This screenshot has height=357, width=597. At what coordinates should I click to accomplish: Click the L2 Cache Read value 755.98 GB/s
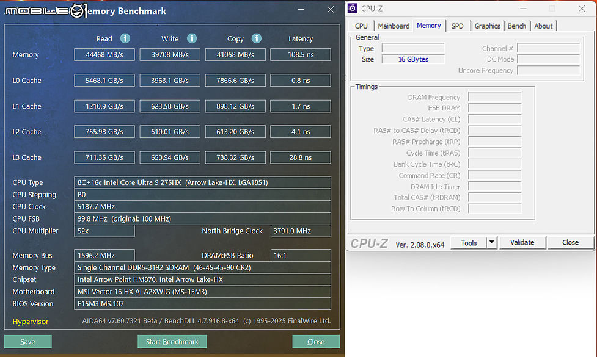[104, 132]
